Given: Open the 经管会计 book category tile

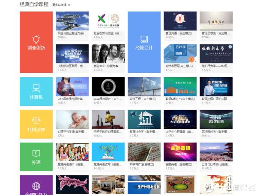Looking at the screenshot, I should pyautogui.click(x=144, y=42).
